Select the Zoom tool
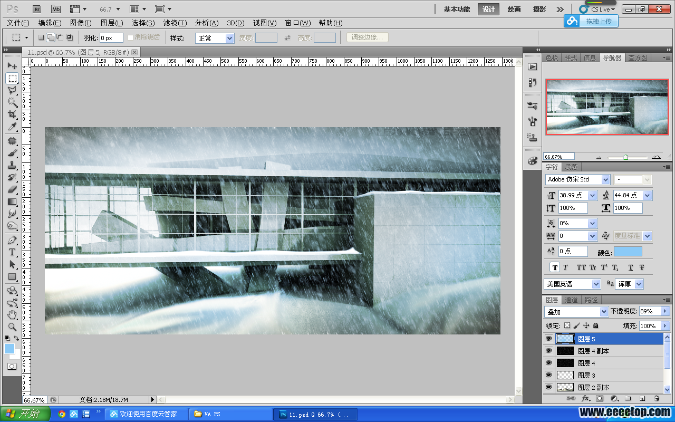Screen dimensions: 675x422 (x=12, y=327)
